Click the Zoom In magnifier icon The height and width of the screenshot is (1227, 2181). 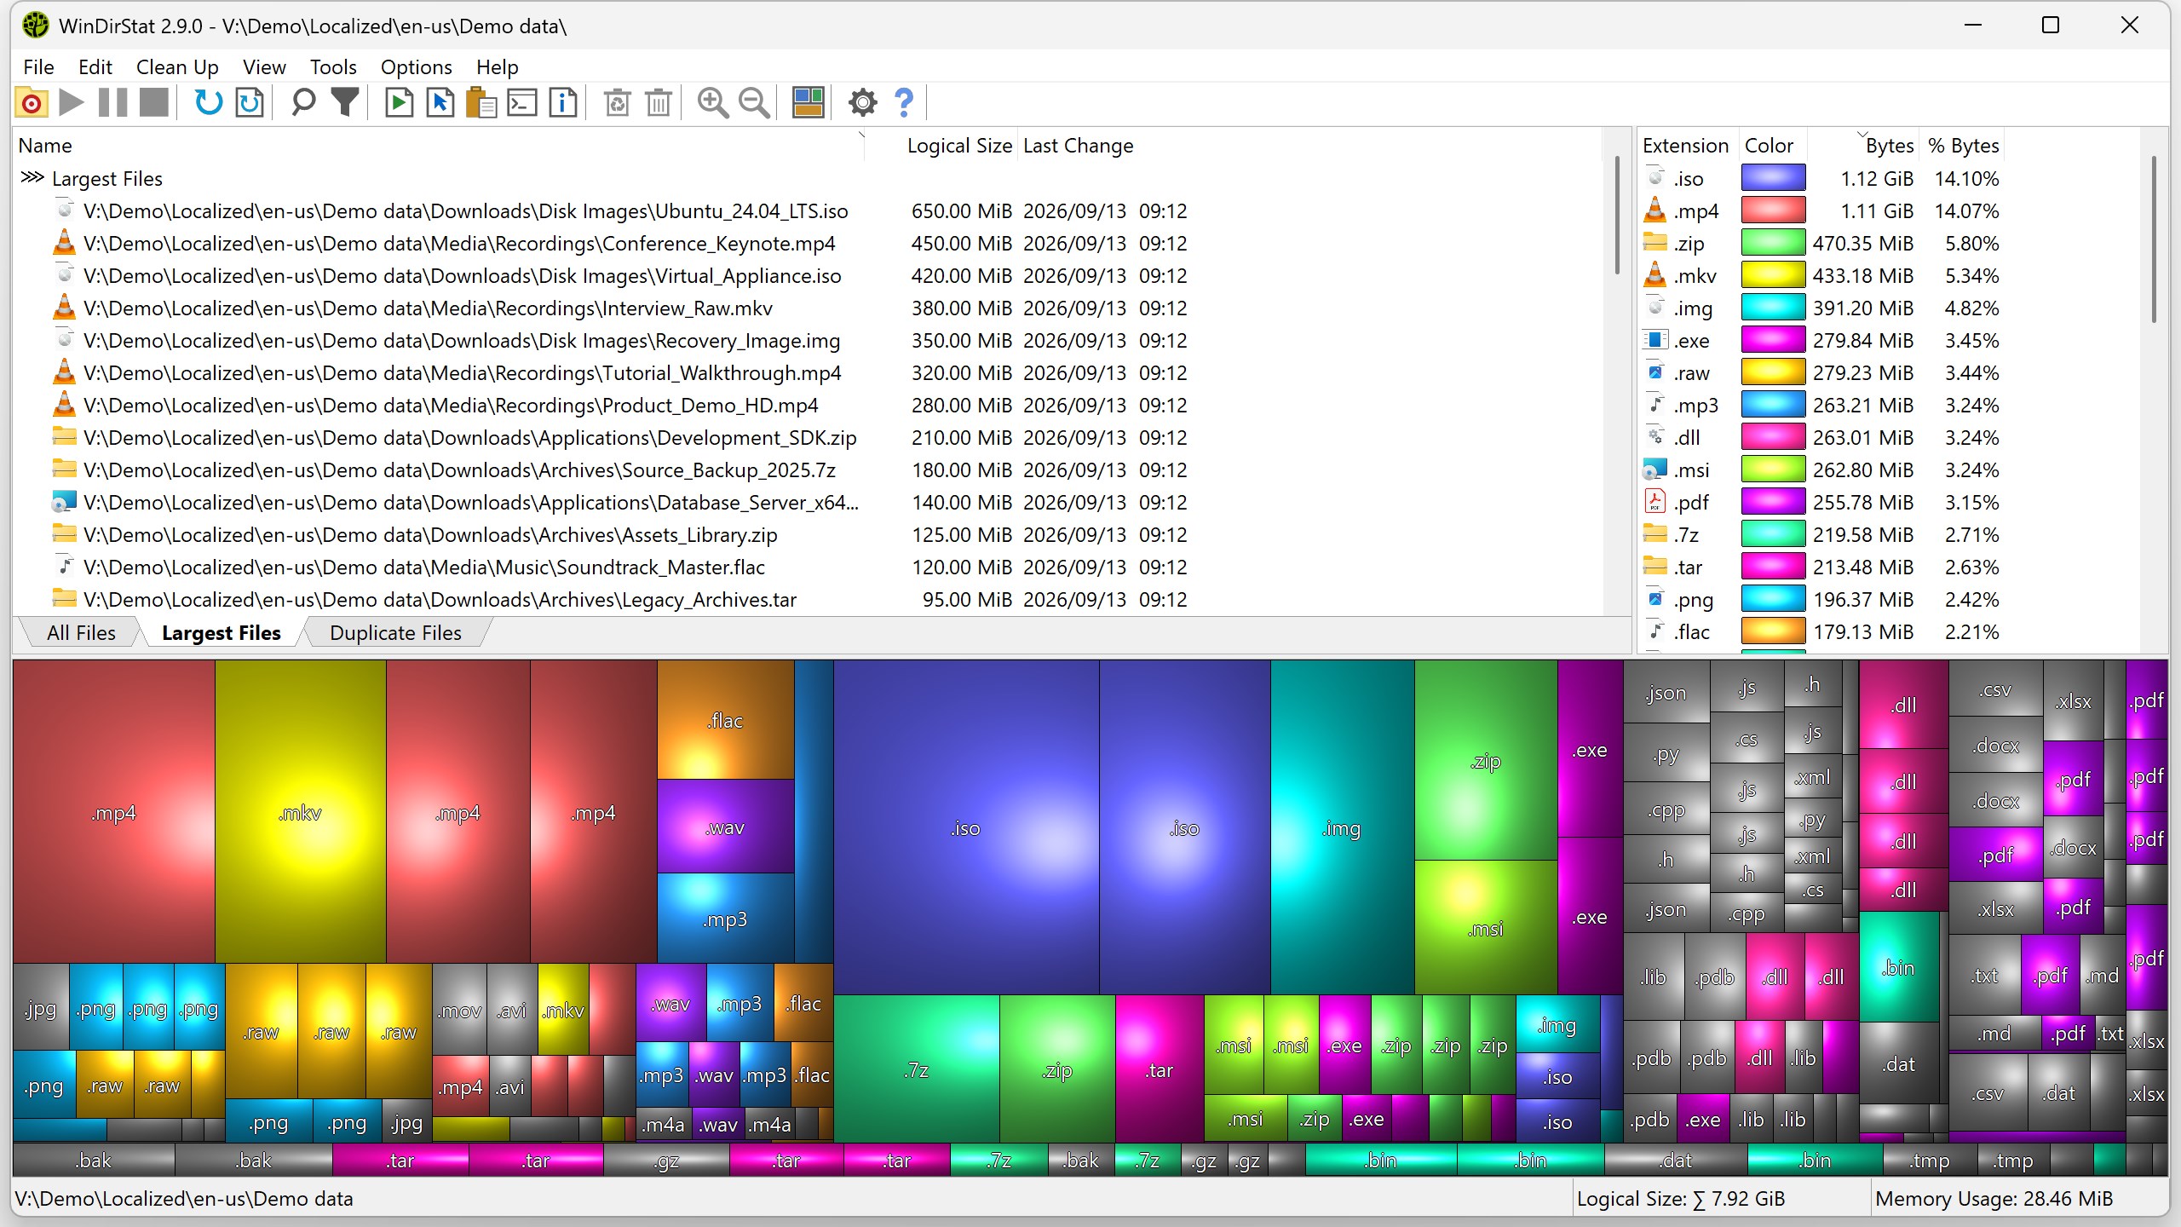(x=713, y=103)
